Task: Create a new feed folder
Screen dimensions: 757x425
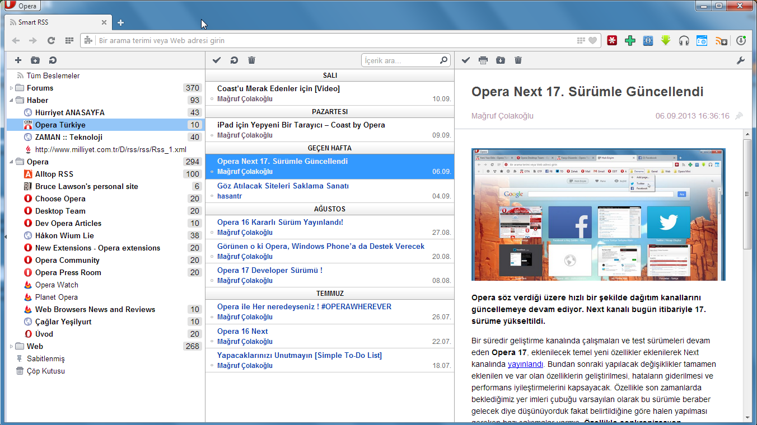Action: tap(35, 60)
